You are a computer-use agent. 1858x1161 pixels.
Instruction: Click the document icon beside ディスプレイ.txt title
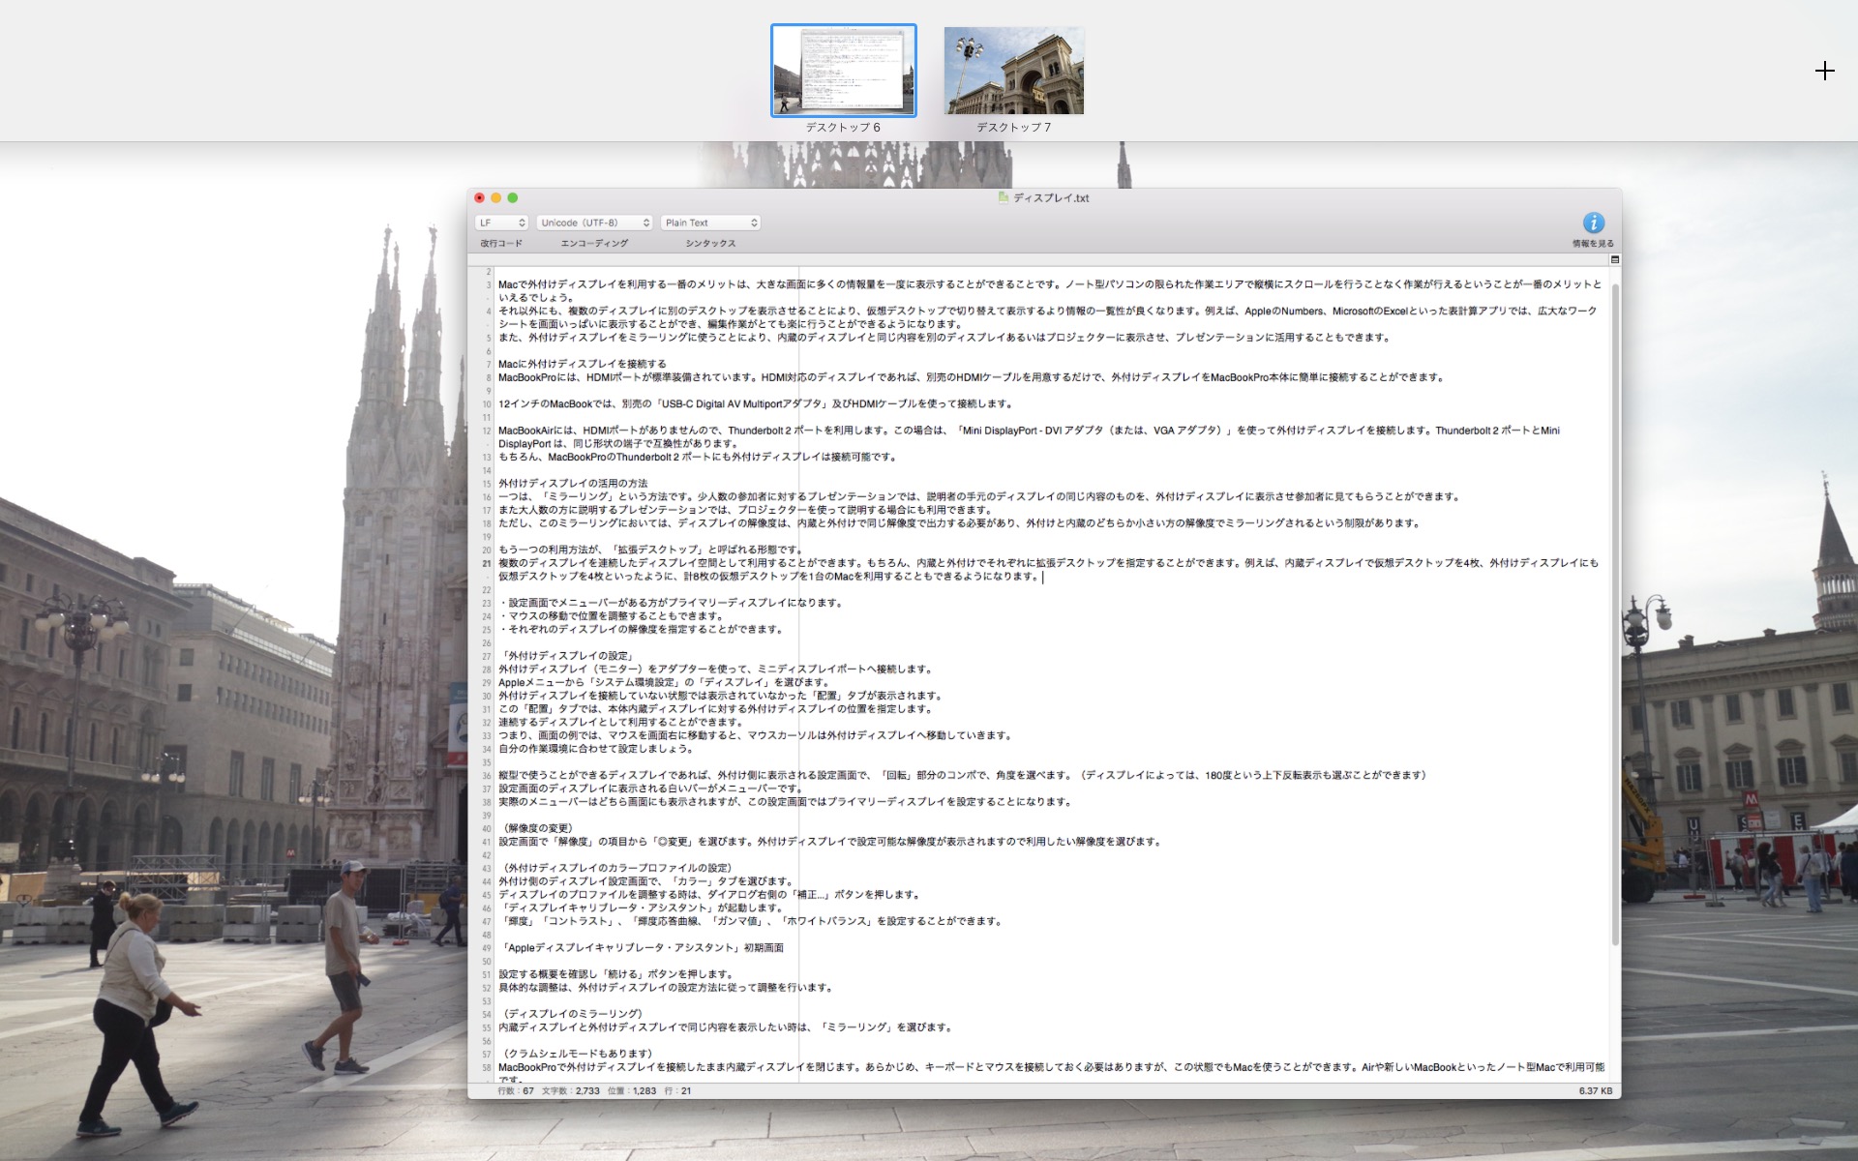click(1004, 197)
